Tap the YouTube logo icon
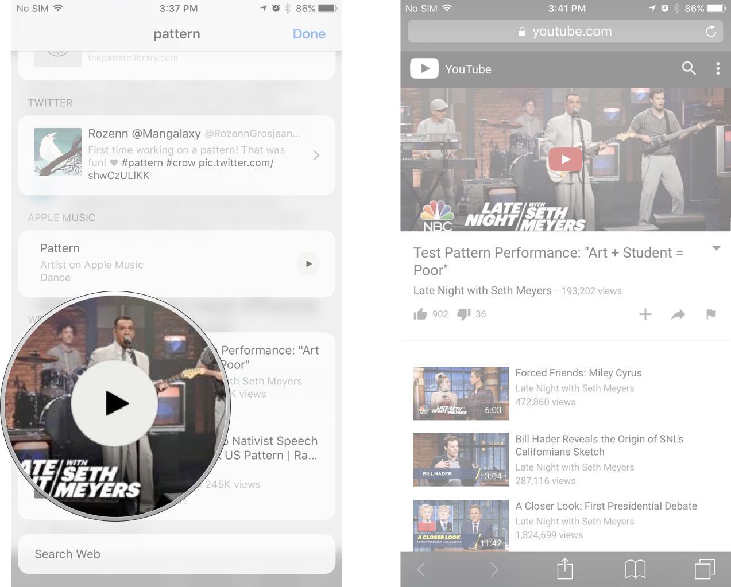The height and width of the screenshot is (587, 731). 424,69
